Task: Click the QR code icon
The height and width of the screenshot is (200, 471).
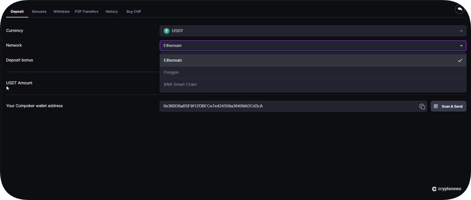Action: coord(436,106)
